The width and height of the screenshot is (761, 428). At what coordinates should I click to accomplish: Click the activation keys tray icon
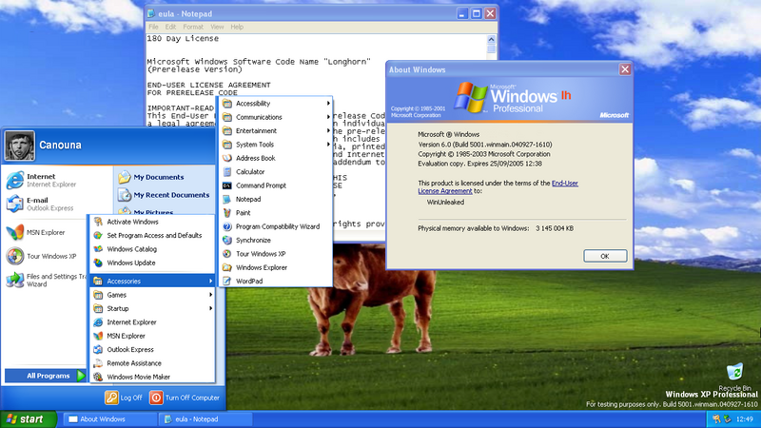[x=716, y=419]
